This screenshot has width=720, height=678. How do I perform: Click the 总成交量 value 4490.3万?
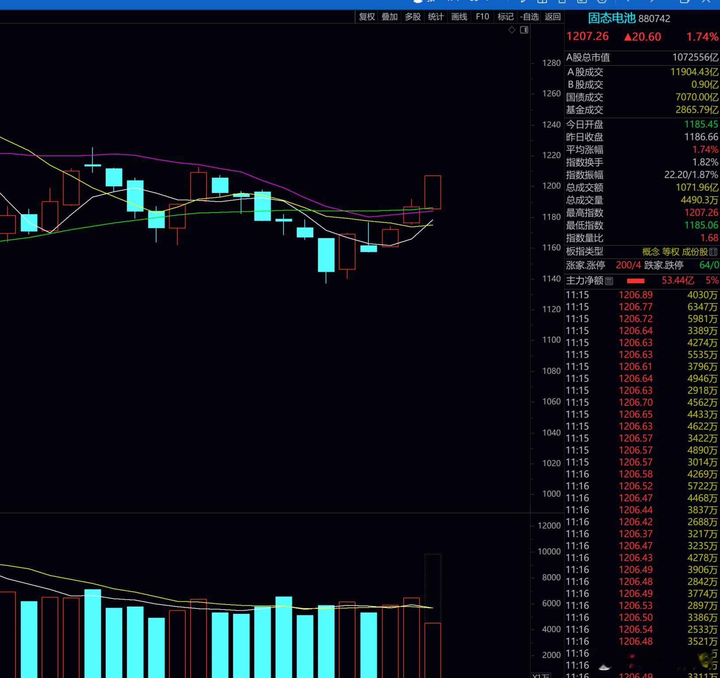[x=700, y=200]
